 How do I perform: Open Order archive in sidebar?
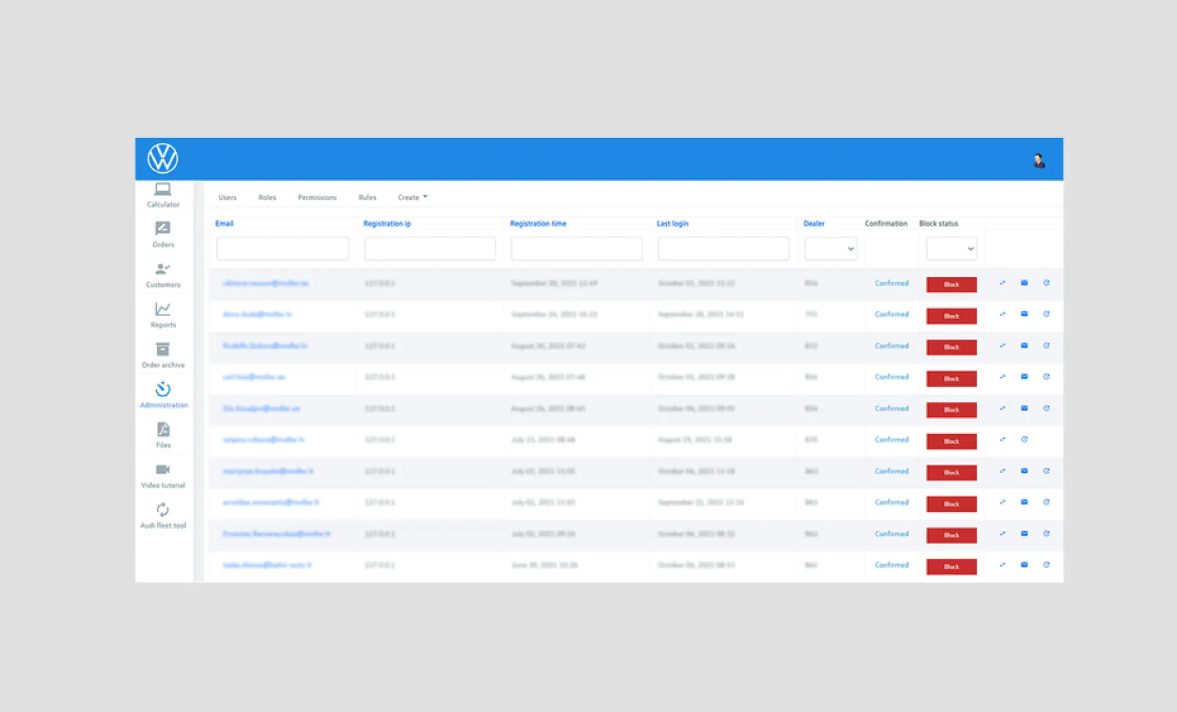[162, 349]
